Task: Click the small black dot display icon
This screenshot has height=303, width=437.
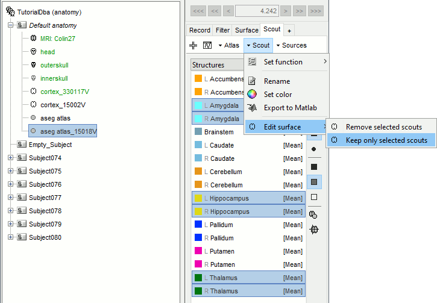Action: [313, 149]
